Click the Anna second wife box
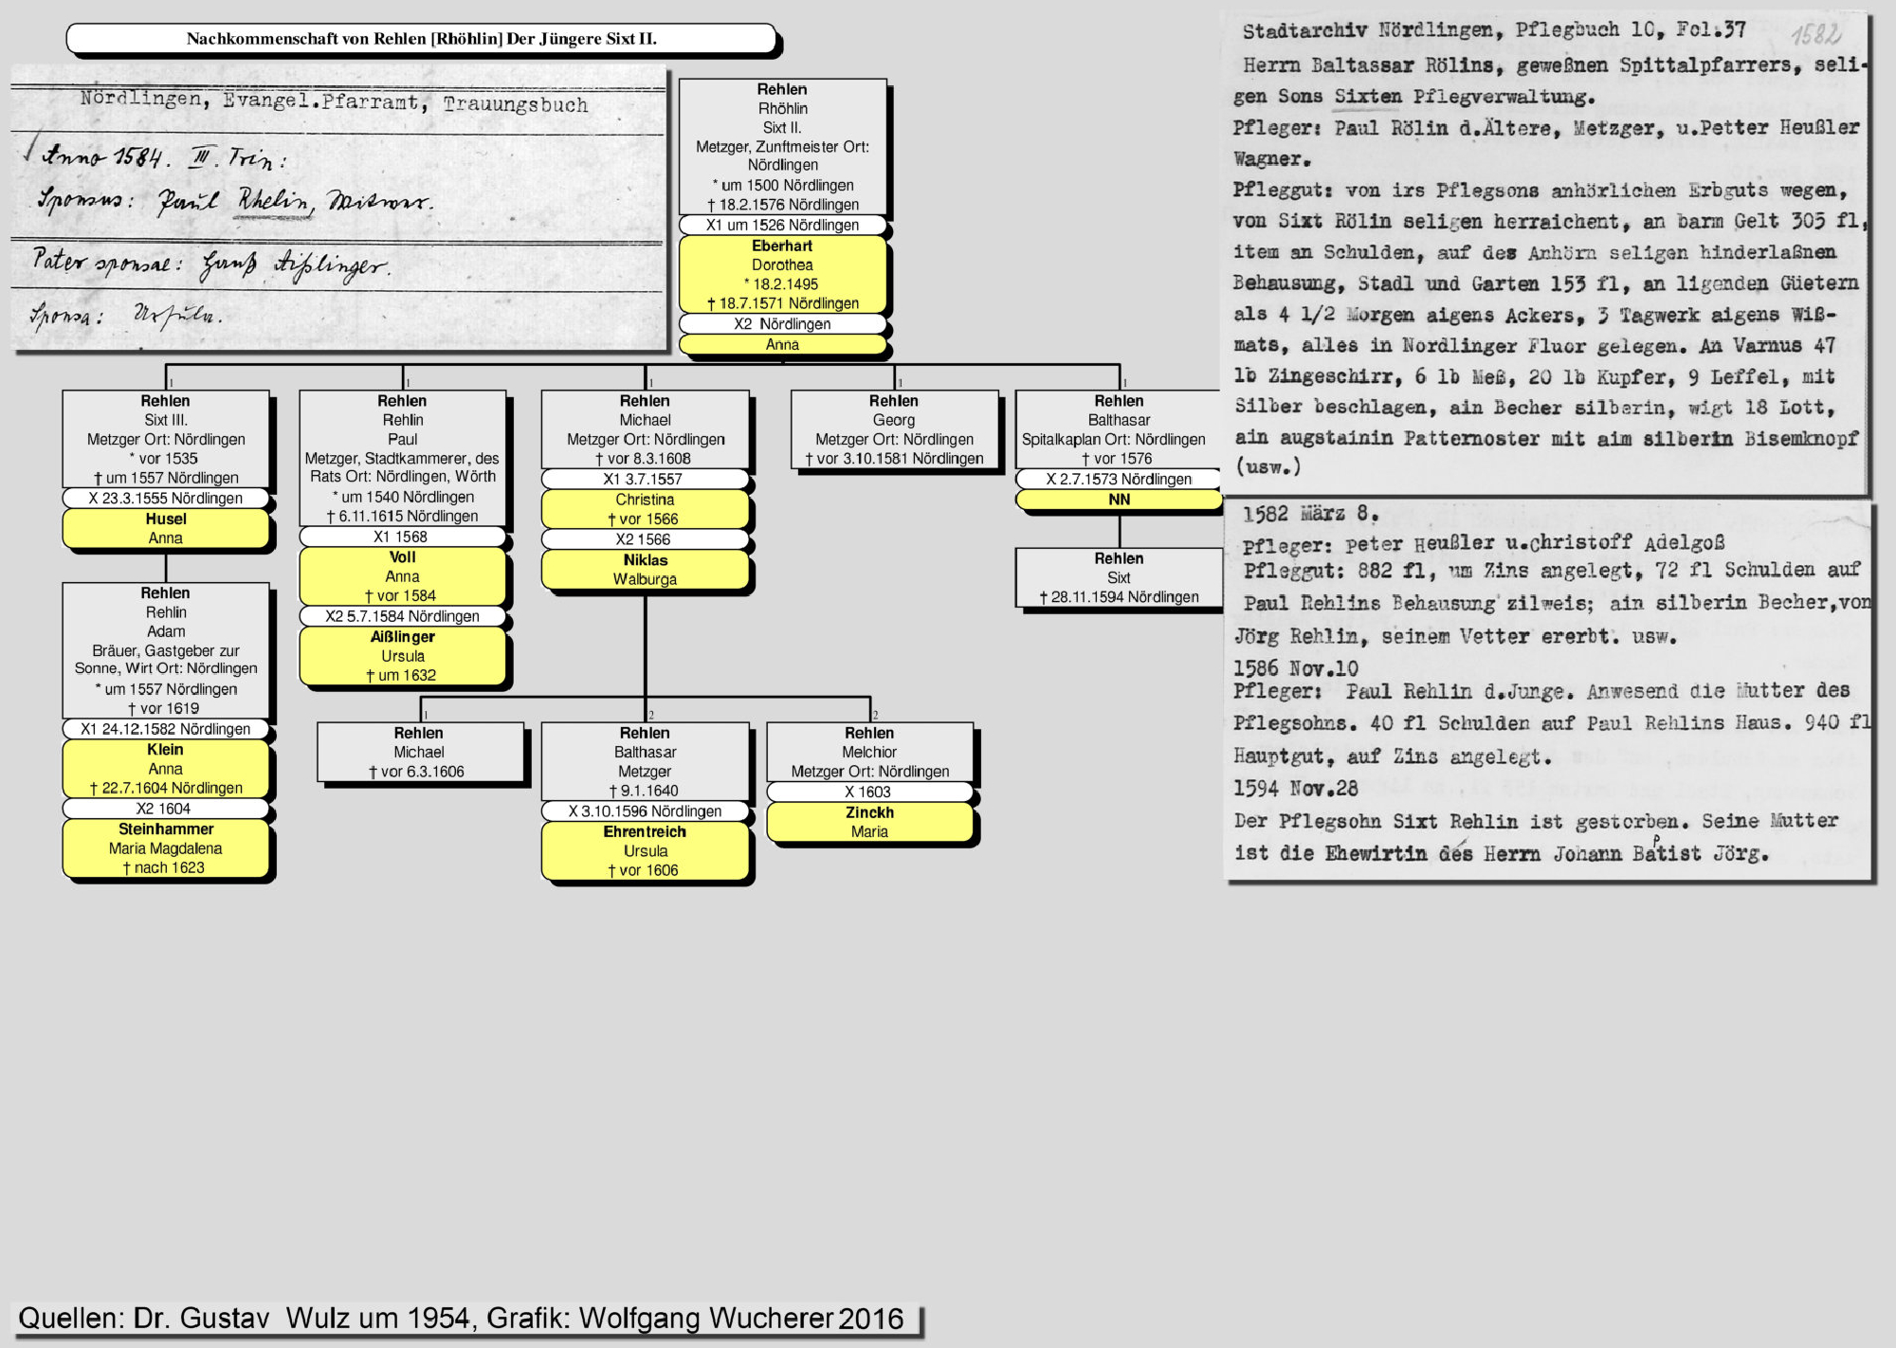The height and width of the screenshot is (1348, 1896). (x=782, y=345)
